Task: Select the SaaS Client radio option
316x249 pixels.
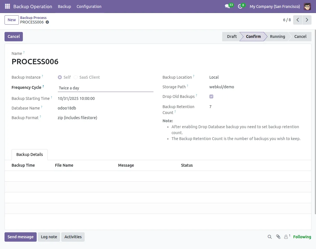Action: 76,77
